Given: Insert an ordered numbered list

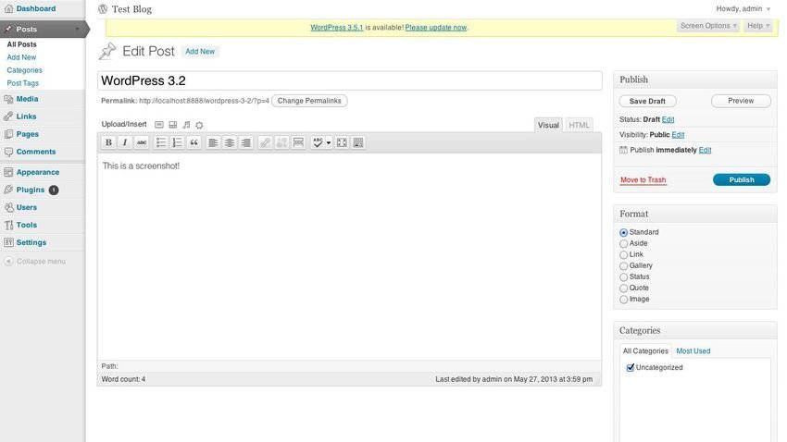Looking at the screenshot, I should click(x=177, y=142).
